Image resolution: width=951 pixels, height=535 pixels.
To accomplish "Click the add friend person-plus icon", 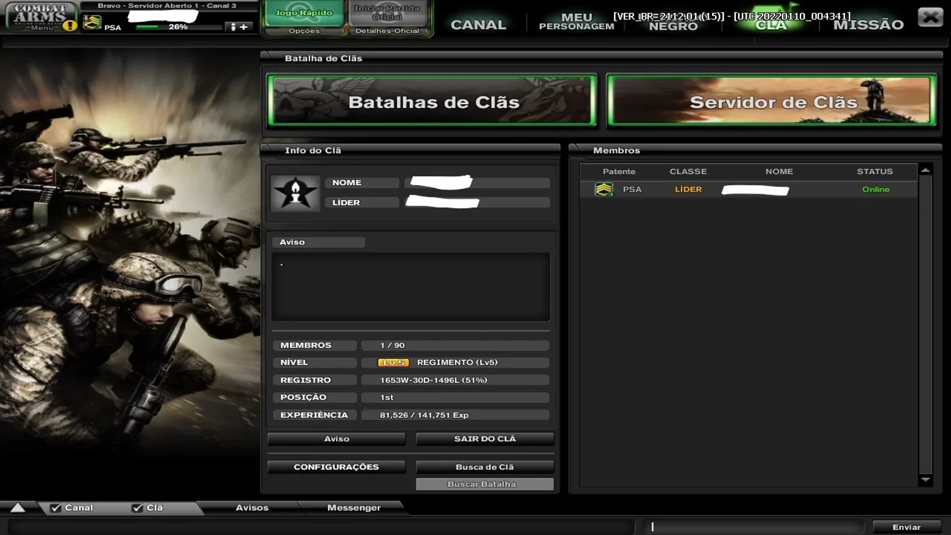I will 239,27.
